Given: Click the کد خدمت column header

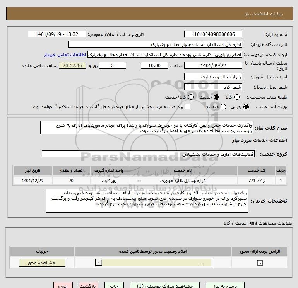Looking at the screenshot, I should coord(256,170).
